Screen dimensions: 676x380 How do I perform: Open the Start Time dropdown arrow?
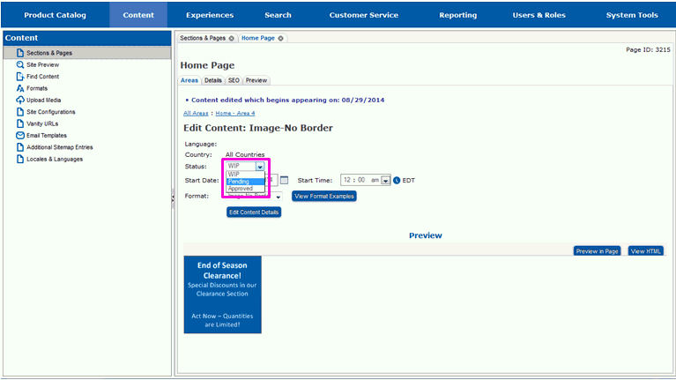click(x=386, y=180)
